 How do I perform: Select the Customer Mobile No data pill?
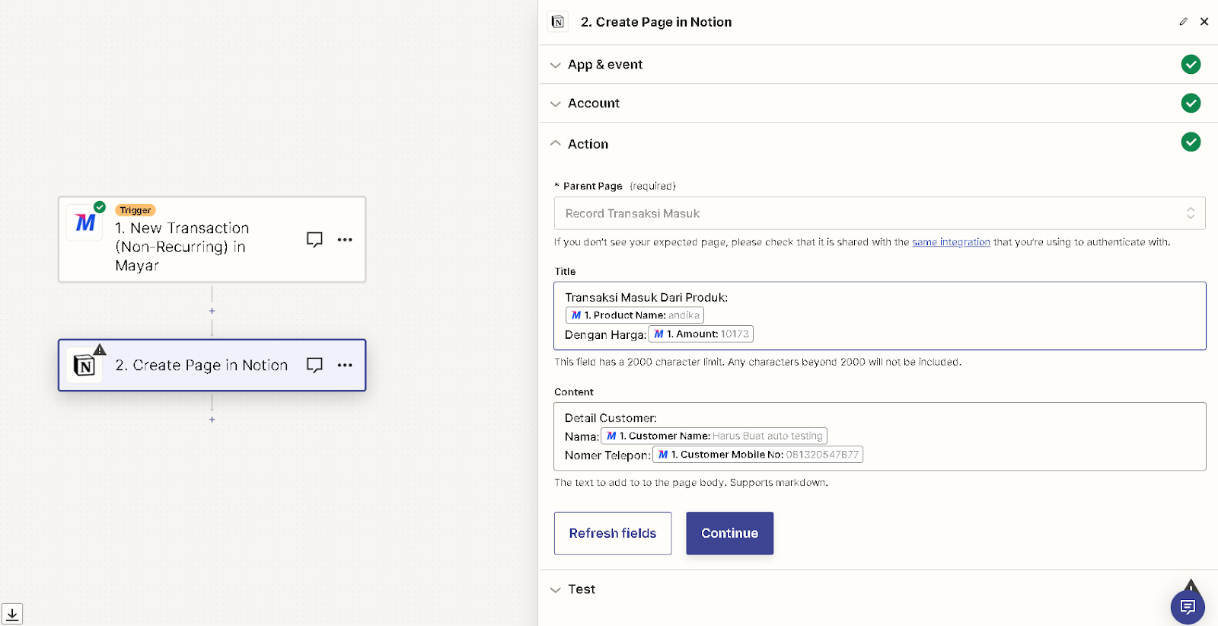pyautogui.click(x=758, y=455)
